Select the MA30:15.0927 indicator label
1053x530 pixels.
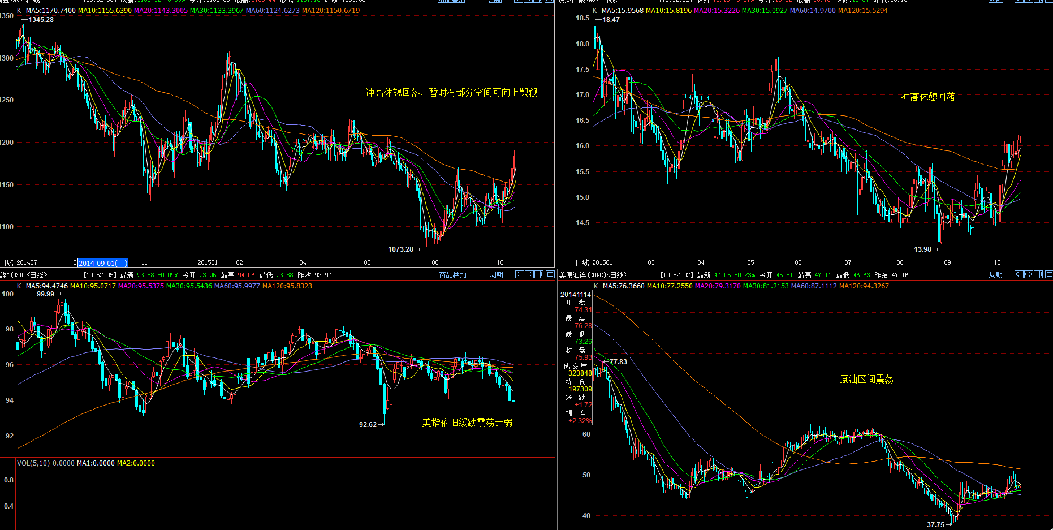765,11
